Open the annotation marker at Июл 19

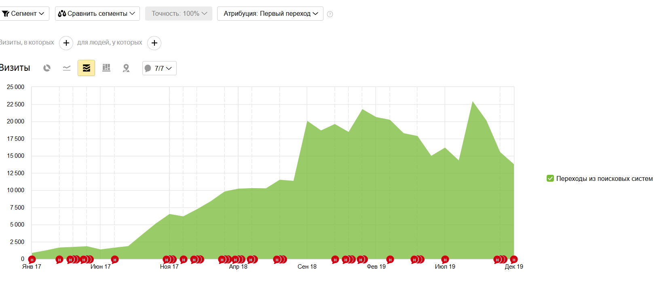click(445, 259)
